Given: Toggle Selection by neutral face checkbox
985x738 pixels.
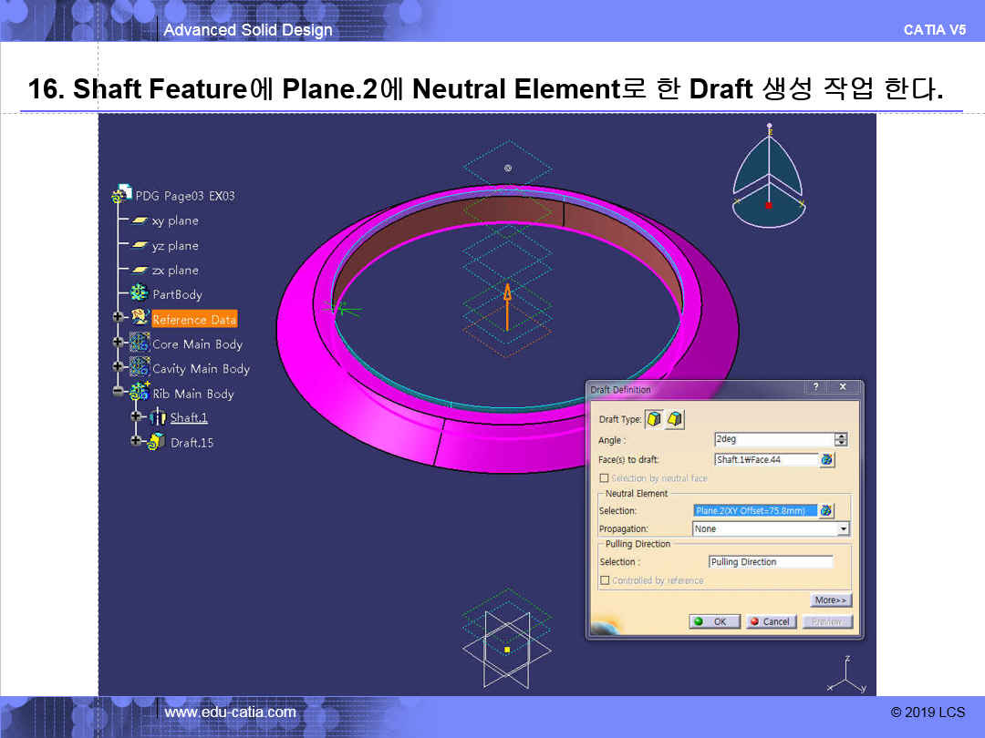Looking at the screenshot, I should point(604,478).
